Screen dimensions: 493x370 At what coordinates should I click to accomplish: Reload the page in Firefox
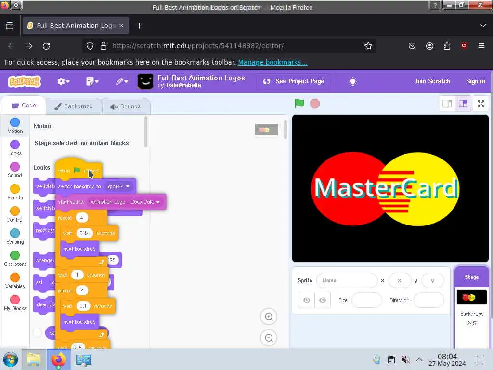click(x=46, y=46)
